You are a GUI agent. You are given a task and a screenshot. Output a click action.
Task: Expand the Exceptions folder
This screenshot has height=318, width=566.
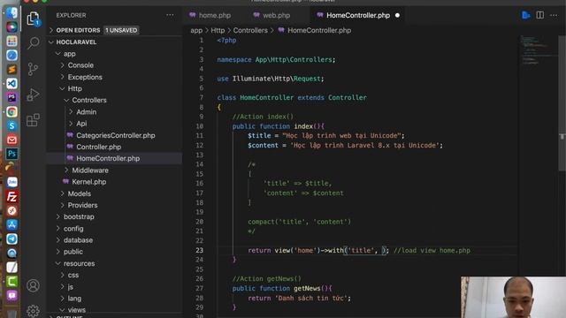coord(85,77)
